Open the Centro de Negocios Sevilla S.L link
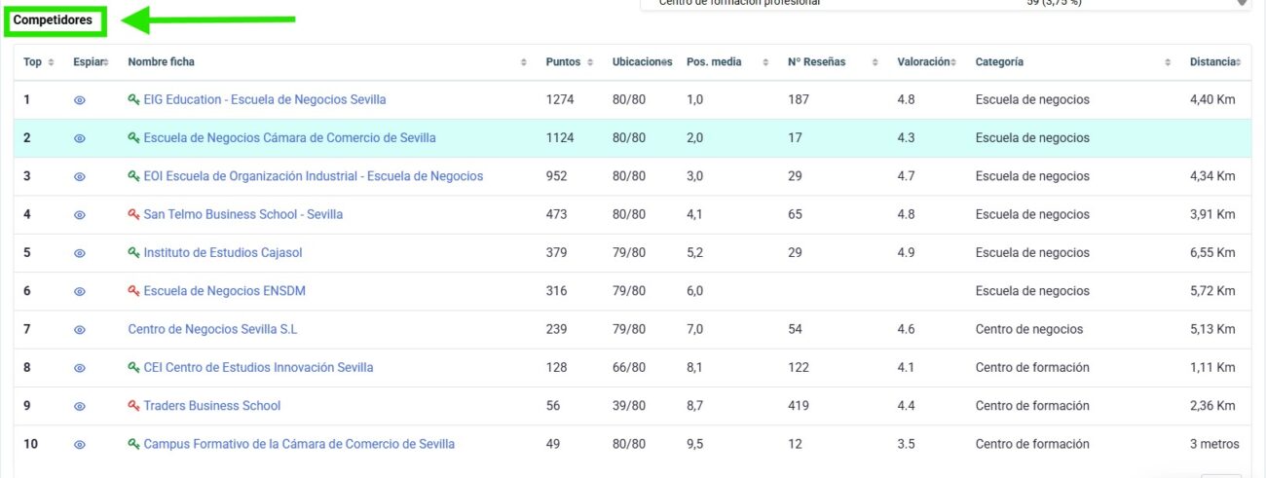 [212, 329]
